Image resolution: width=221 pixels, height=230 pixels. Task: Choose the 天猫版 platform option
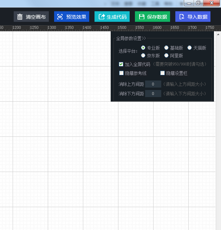[189, 48]
